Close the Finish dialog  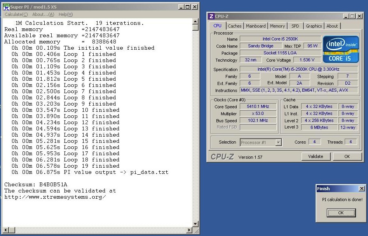click(362, 189)
